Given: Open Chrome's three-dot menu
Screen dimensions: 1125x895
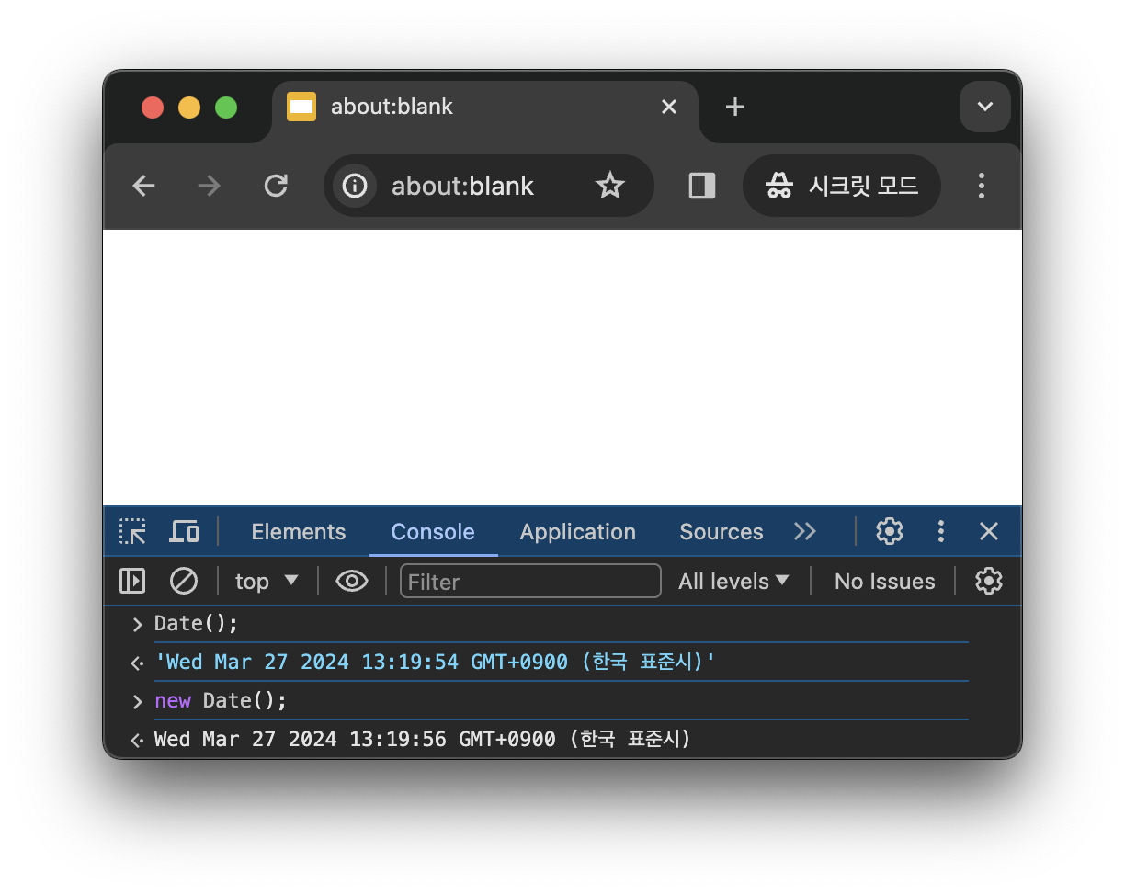Looking at the screenshot, I should pyautogui.click(x=982, y=186).
